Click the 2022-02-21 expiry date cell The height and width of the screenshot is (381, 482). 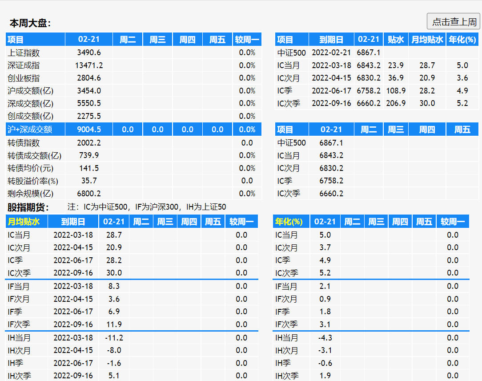tap(331, 53)
